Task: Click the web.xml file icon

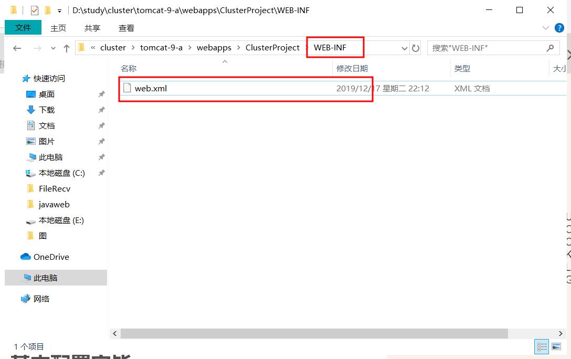Action: (127, 88)
